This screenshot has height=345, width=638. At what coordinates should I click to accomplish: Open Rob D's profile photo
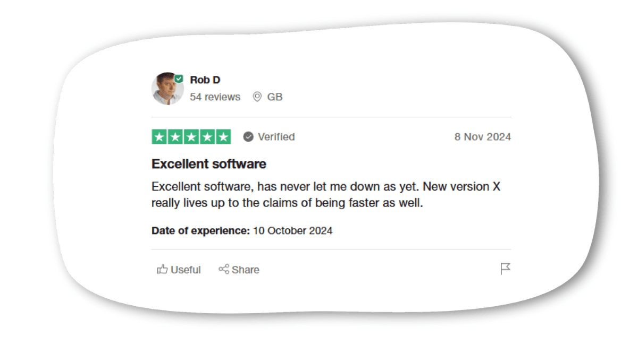point(167,89)
